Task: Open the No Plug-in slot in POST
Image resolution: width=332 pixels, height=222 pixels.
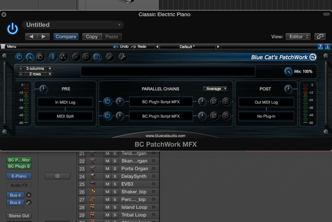Action: tap(266, 116)
